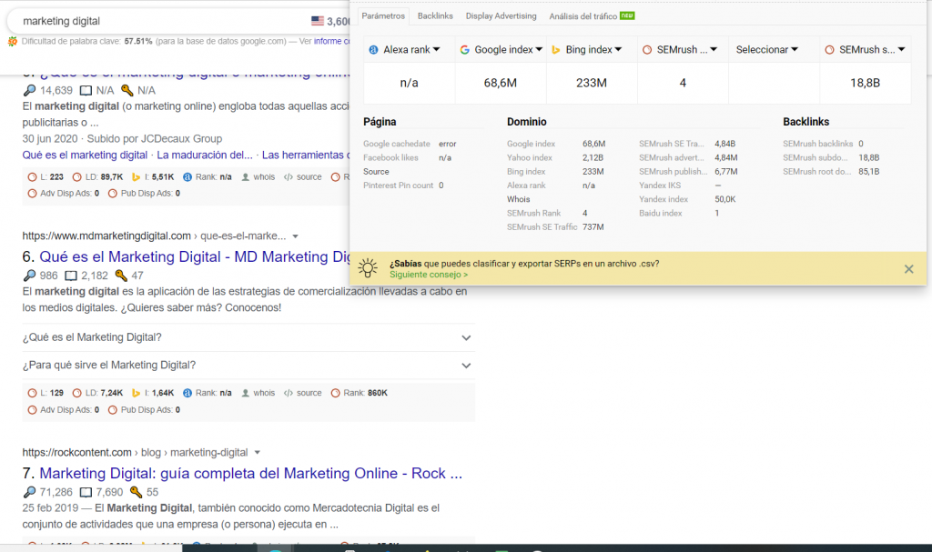
Task: Click the Siguiente consejo link
Action: [x=429, y=275]
